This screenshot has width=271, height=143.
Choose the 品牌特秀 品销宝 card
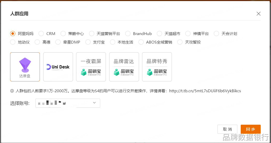(x=157, y=67)
